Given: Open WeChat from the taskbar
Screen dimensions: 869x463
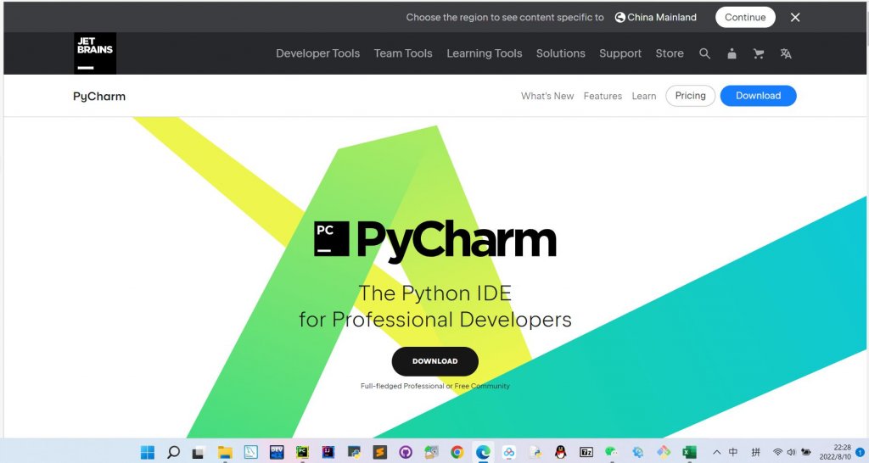Looking at the screenshot, I should pos(611,453).
